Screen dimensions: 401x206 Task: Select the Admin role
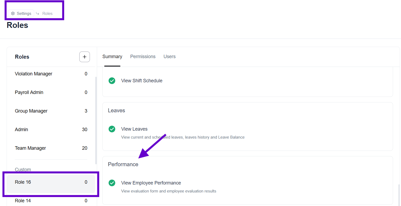[21, 130]
